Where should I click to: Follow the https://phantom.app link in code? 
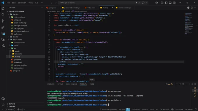click(88, 57)
